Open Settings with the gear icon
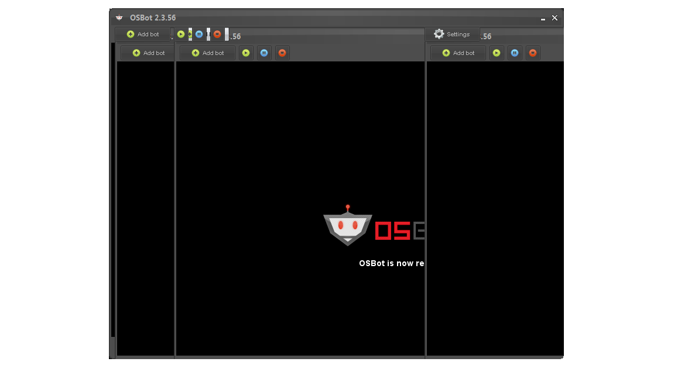This screenshot has height=379, width=688. pos(452,34)
